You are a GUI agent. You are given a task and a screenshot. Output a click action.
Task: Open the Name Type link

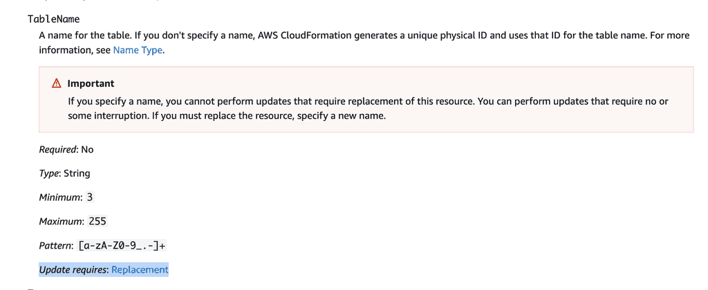point(138,50)
